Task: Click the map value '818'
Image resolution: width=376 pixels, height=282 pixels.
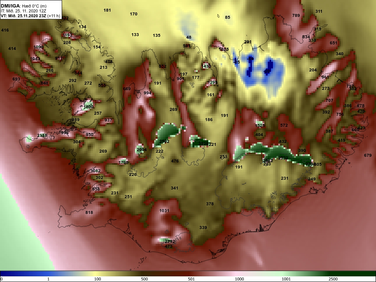Action: click(x=89, y=212)
